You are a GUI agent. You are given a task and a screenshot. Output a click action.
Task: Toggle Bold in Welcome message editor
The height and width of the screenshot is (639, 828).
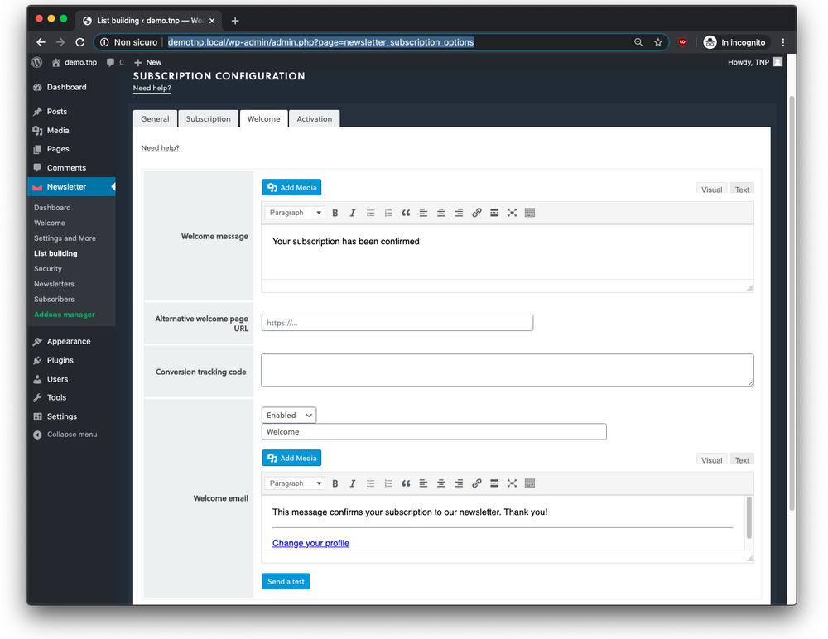335,213
